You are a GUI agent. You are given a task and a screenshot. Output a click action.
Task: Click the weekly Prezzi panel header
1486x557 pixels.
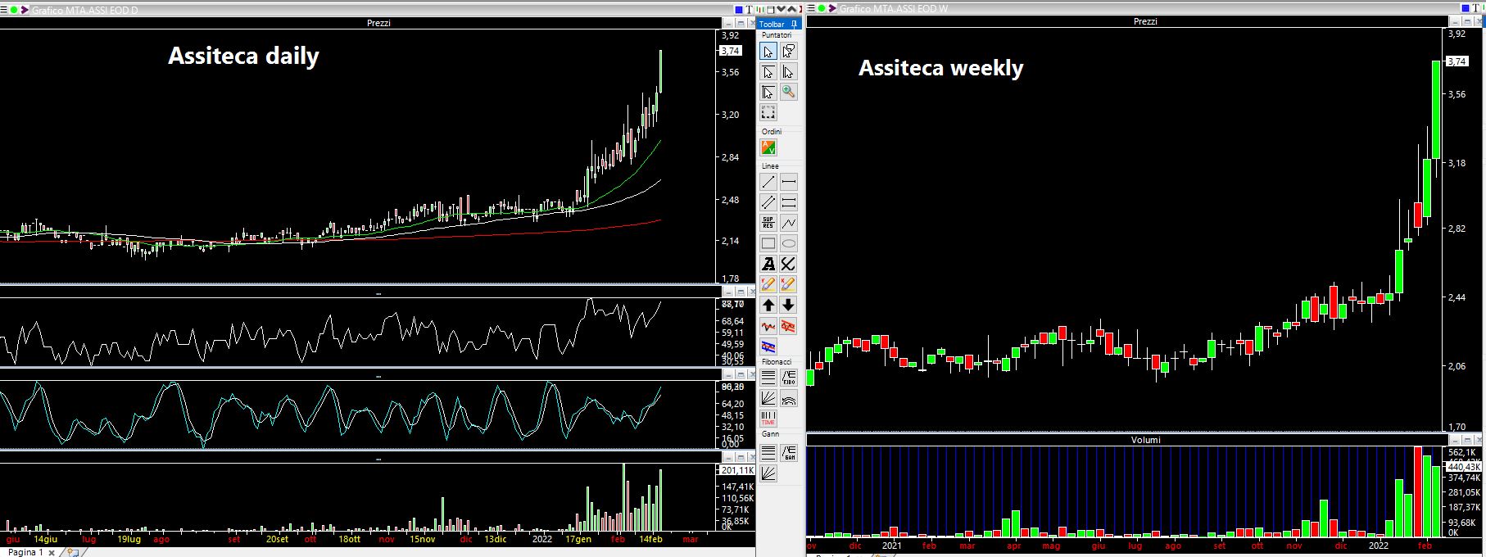(x=1145, y=21)
